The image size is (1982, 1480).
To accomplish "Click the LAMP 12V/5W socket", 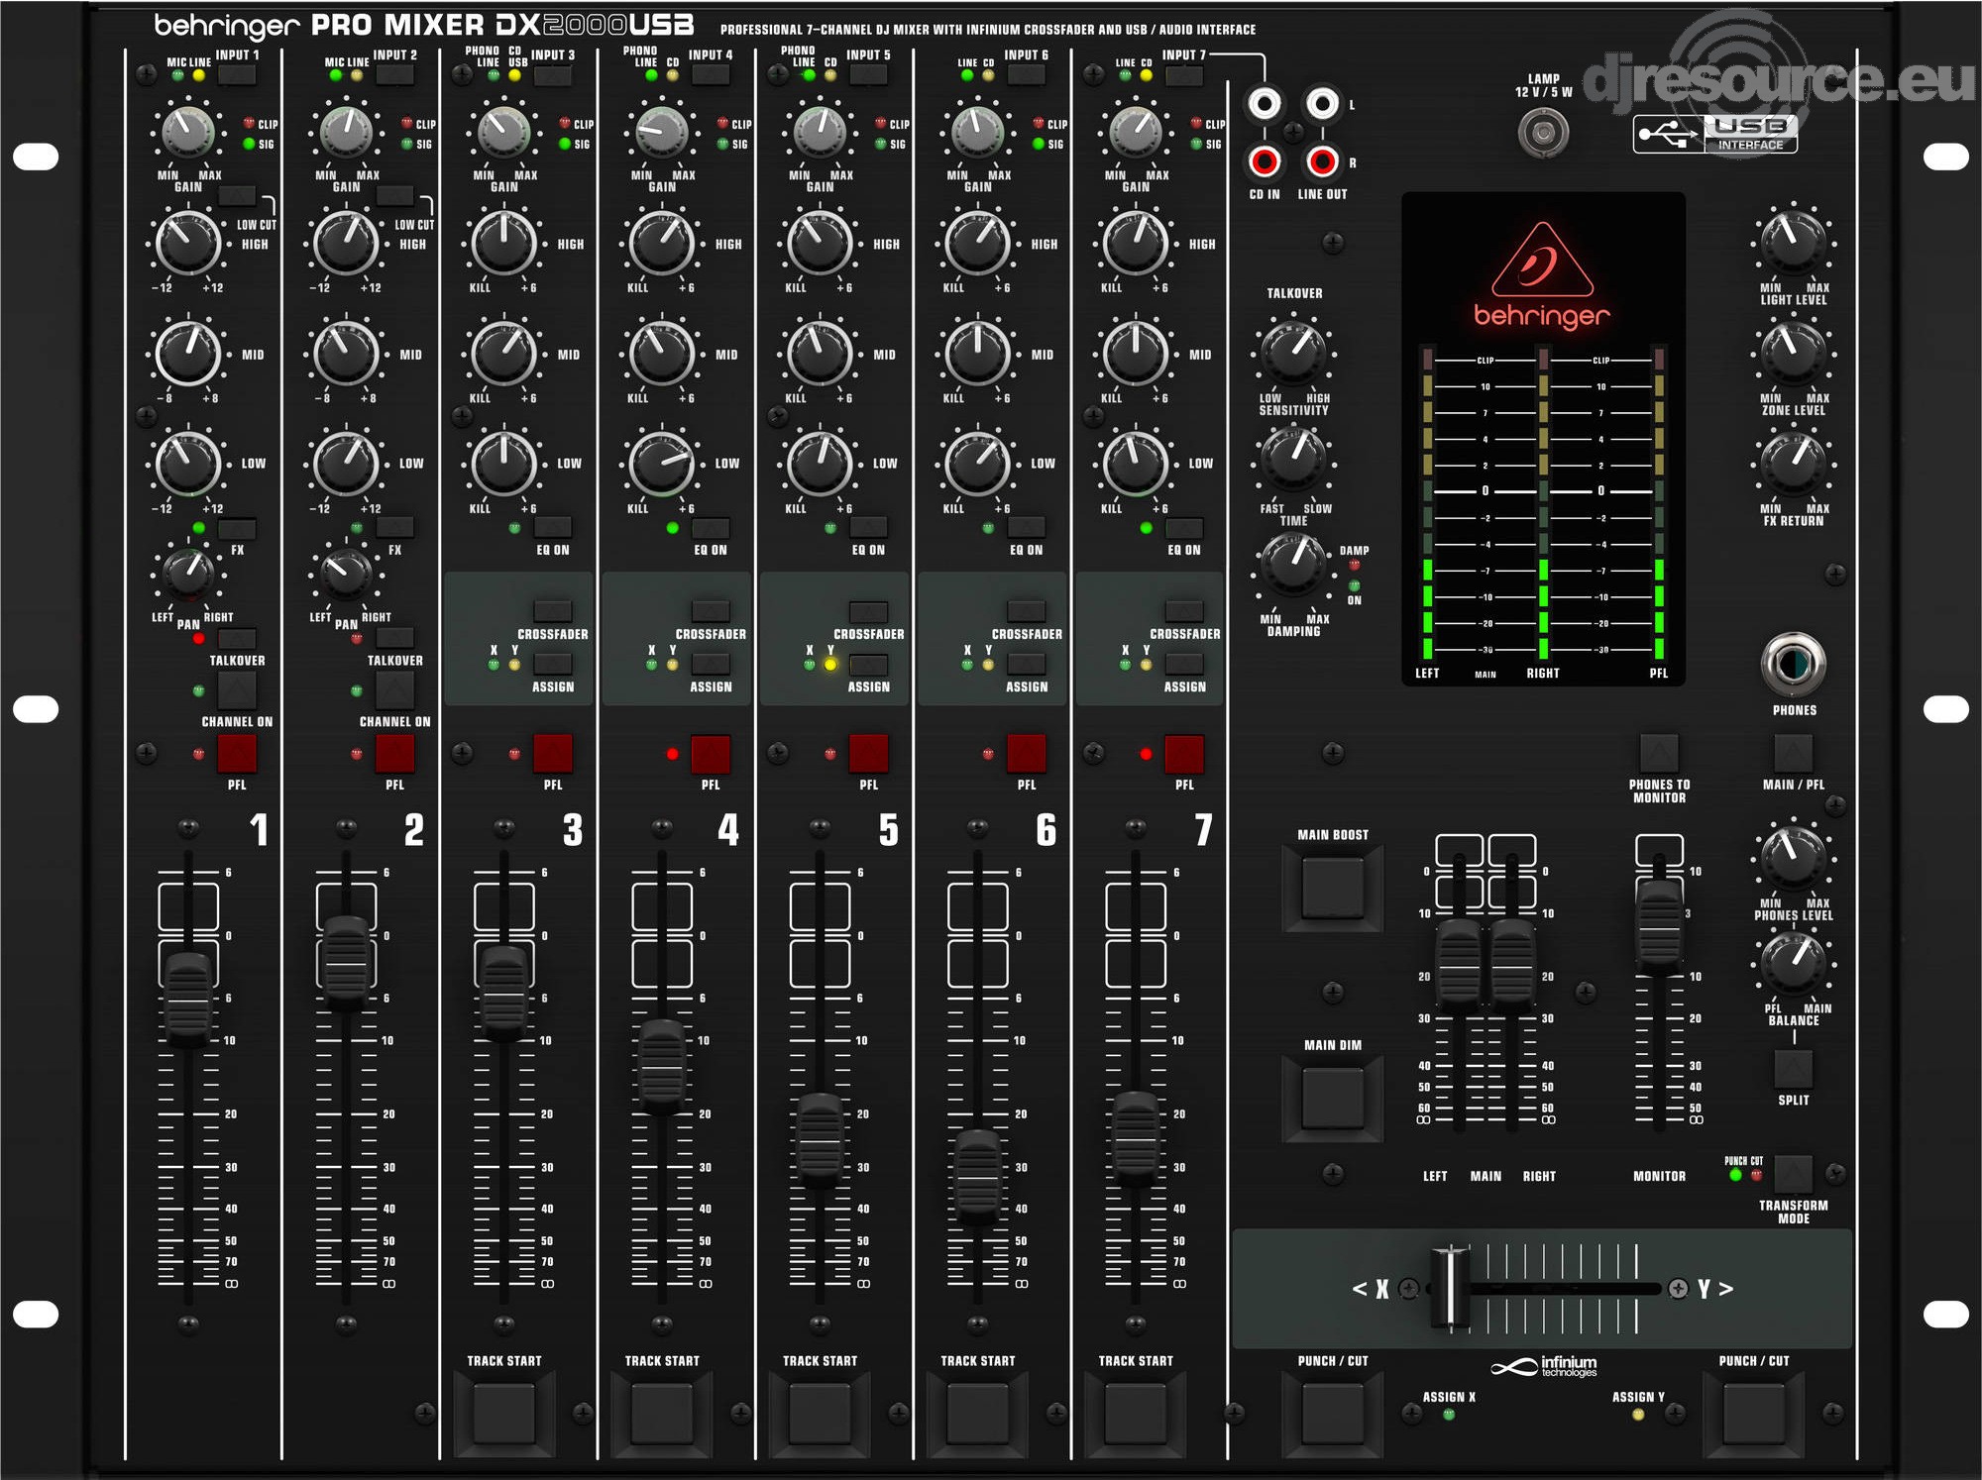I will pyautogui.click(x=1543, y=132).
